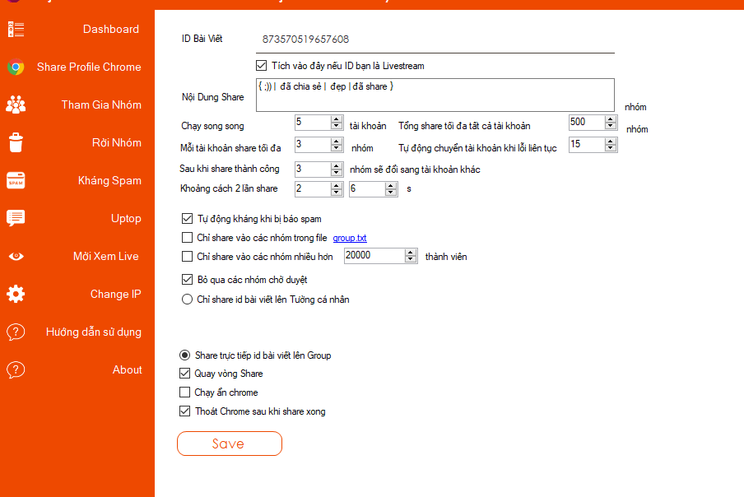Decrease Mỗi tài khoản share tối đa
This screenshot has height=497, width=744.
point(337,148)
